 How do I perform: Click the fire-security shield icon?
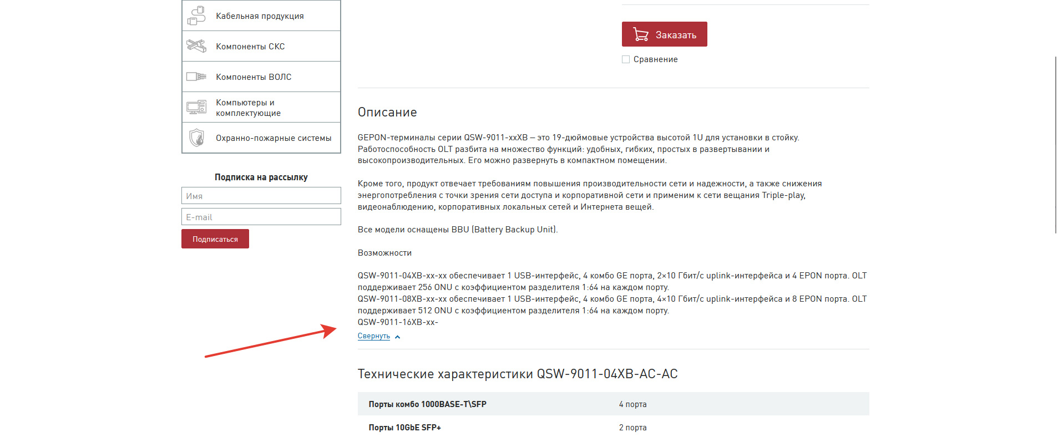pos(196,138)
